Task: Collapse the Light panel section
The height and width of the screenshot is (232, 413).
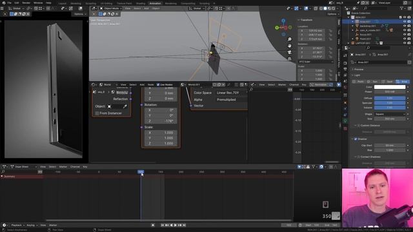Action: click(x=353, y=75)
